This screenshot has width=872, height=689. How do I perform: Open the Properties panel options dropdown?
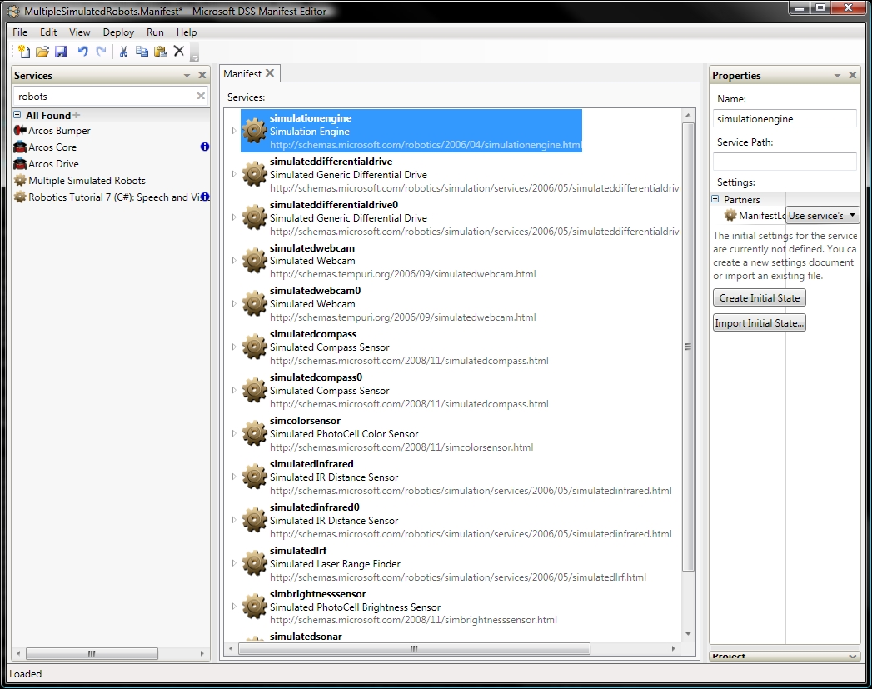click(x=838, y=76)
